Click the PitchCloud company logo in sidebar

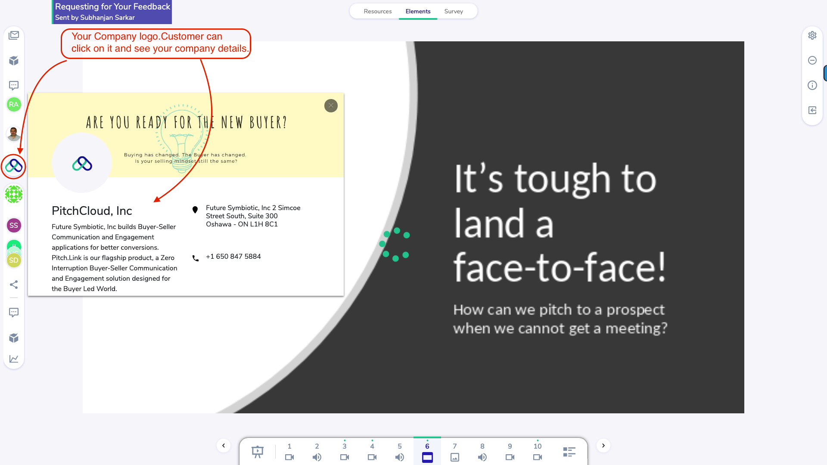point(14,166)
